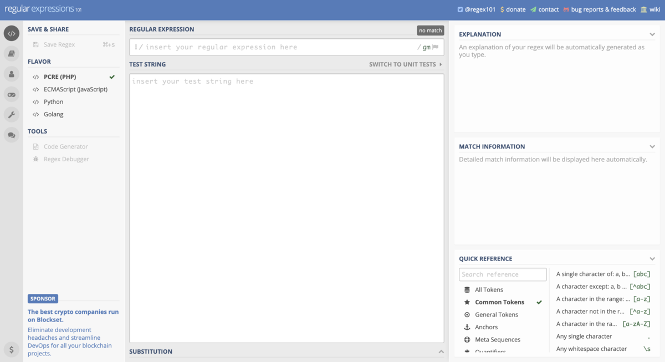665x362 pixels.
Task: Select Python flavor
Action: pyautogui.click(x=74, y=102)
